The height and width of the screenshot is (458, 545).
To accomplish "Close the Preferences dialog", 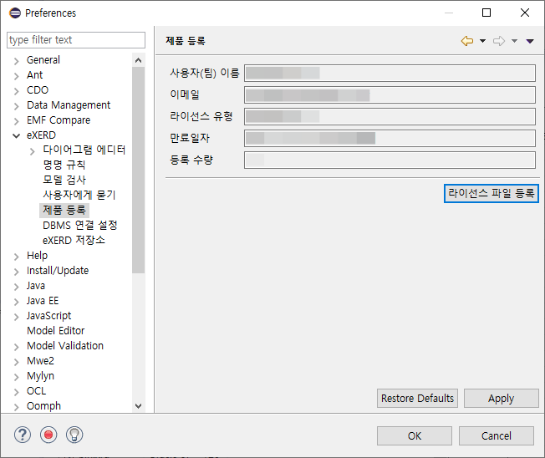I will tap(525, 13).
